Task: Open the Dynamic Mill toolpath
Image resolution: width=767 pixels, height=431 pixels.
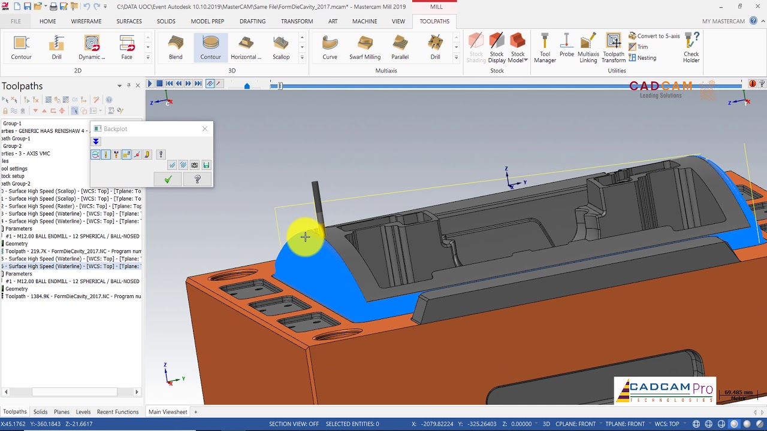Action: 92,47
